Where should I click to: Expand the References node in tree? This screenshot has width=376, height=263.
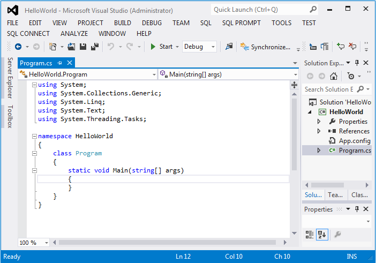tap(319, 131)
